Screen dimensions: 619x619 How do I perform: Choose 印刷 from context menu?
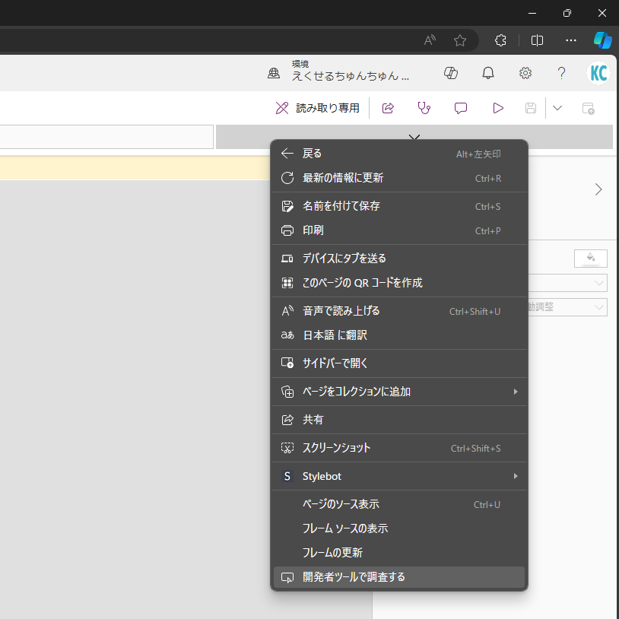click(x=399, y=230)
